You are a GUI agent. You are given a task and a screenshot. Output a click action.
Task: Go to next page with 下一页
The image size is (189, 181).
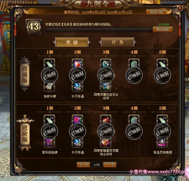(x=110, y=165)
